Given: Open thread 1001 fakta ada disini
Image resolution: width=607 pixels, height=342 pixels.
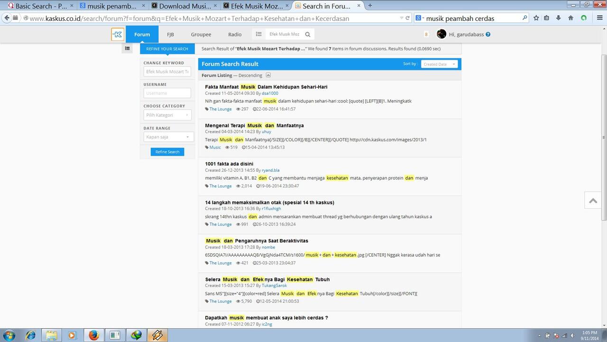Looking at the screenshot, I should pos(229,164).
